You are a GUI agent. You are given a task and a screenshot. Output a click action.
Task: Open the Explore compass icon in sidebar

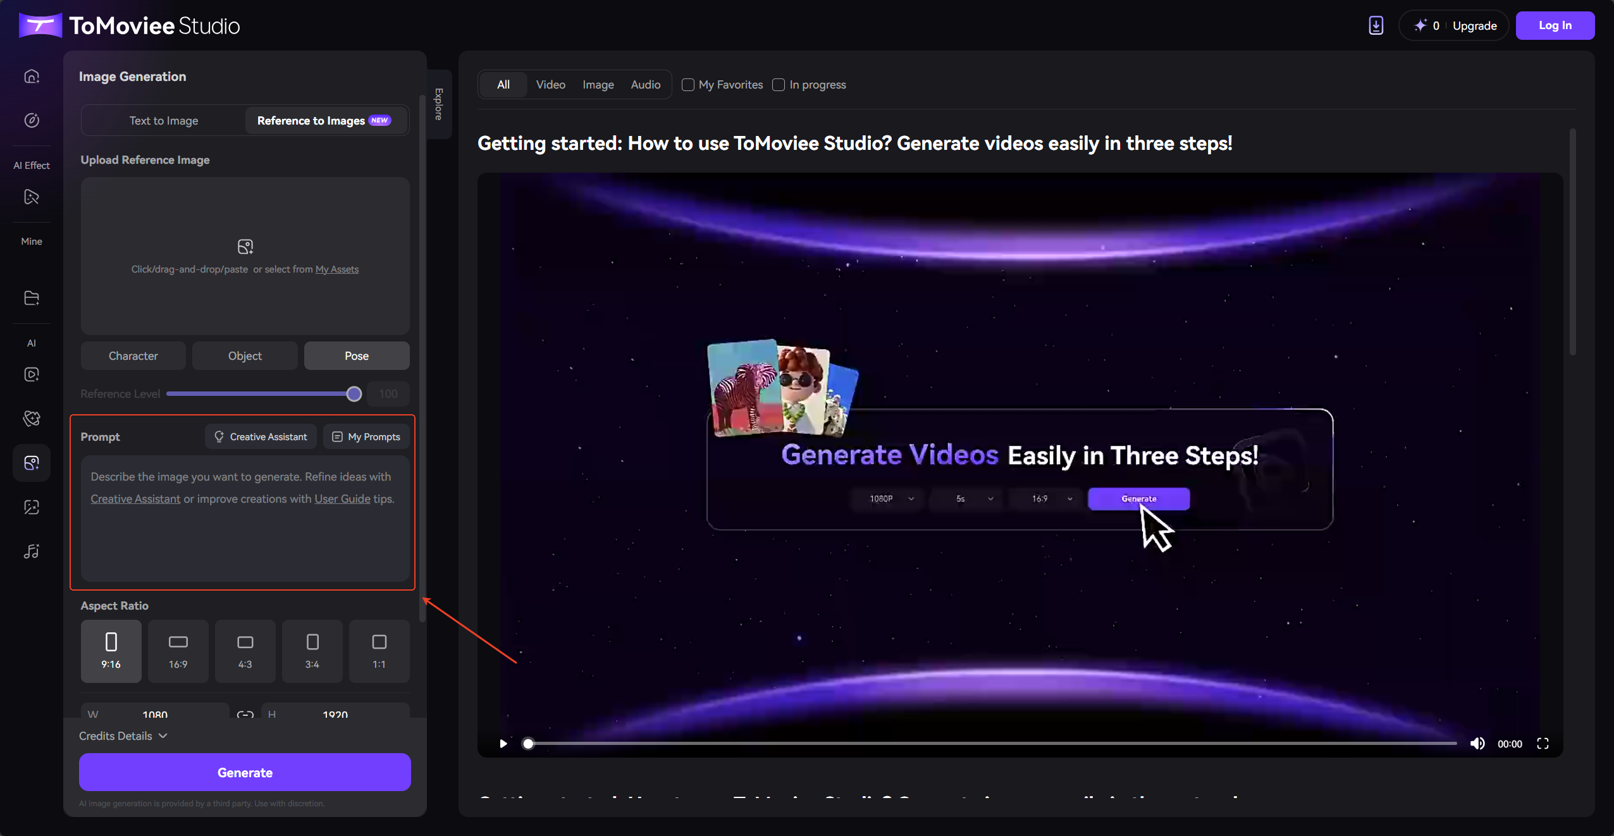click(32, 120)
